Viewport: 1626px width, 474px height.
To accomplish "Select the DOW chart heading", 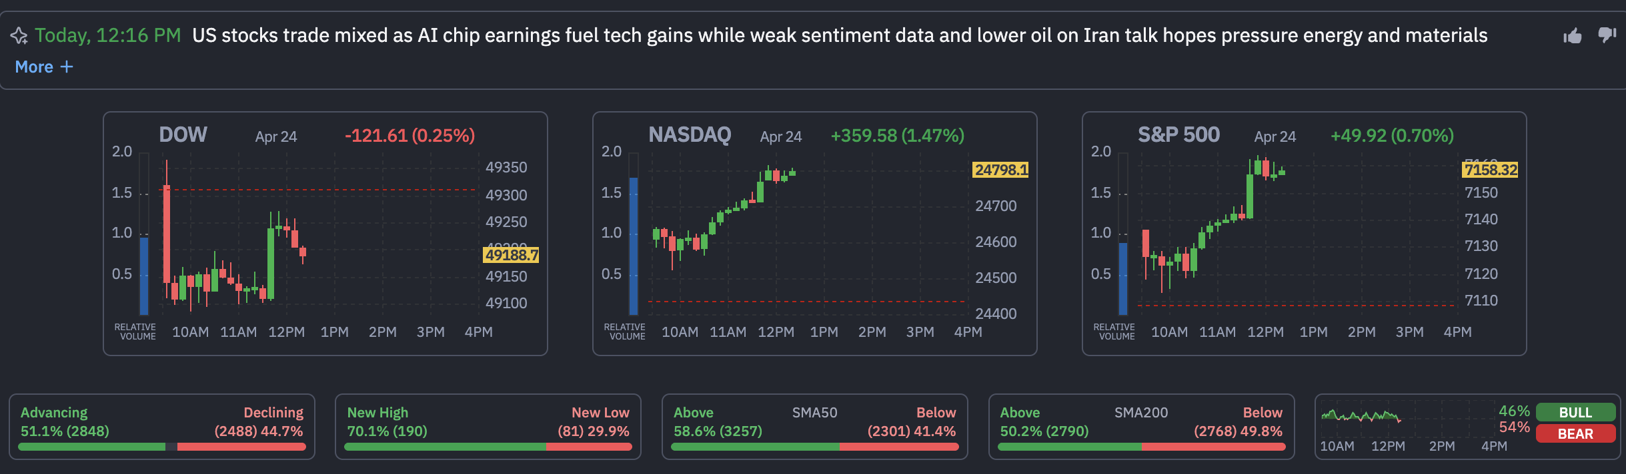I will coord(183,134).
